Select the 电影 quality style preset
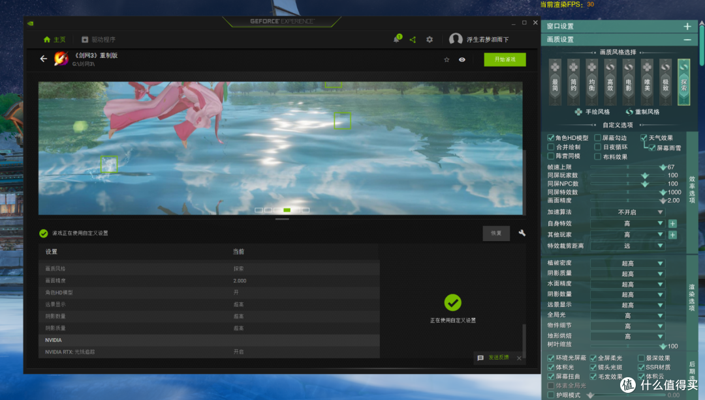Screen dimensions: 705x400 pos(629,81)
